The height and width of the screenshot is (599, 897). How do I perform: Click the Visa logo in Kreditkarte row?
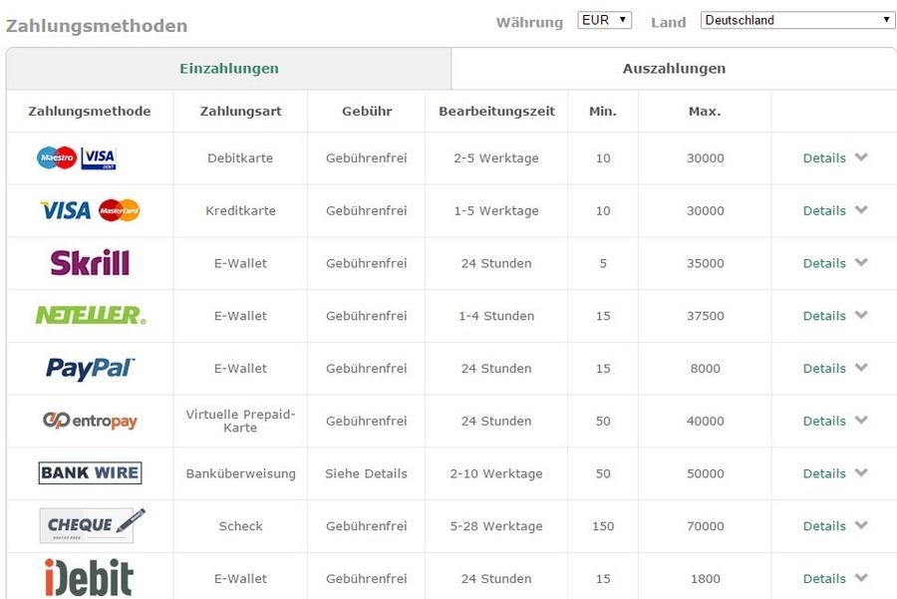(x=65, y=210)
